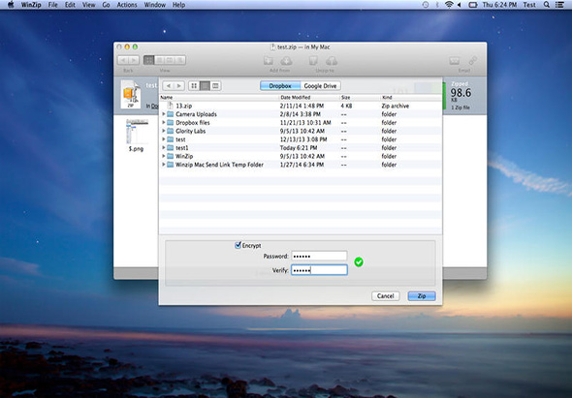
Task: Open the File menu
Action: point(53,5)
